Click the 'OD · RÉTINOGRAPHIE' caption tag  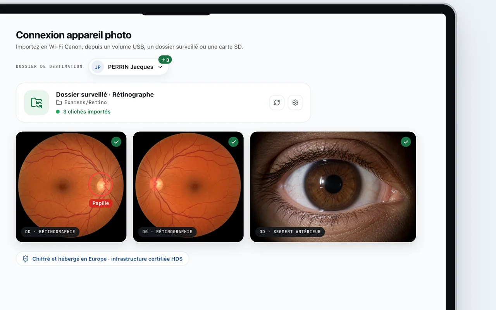coord(50,232)
